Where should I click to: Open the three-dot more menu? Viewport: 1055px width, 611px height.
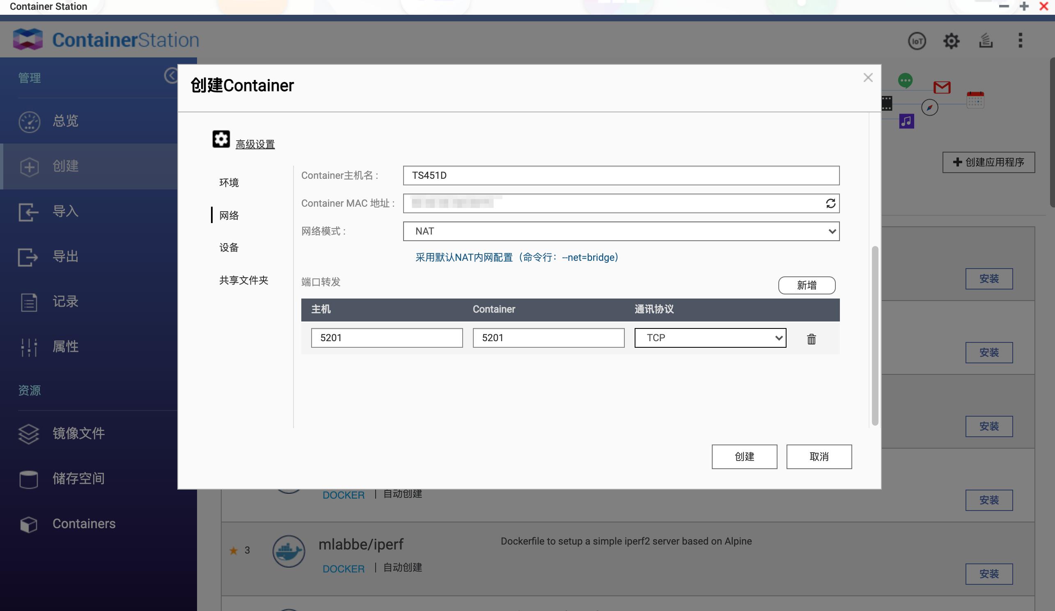[x=1020, y=41]
